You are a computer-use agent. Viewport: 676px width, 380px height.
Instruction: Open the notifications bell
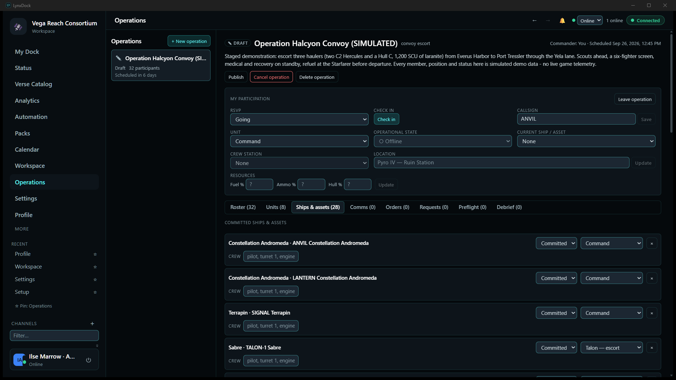click(562, 21)
